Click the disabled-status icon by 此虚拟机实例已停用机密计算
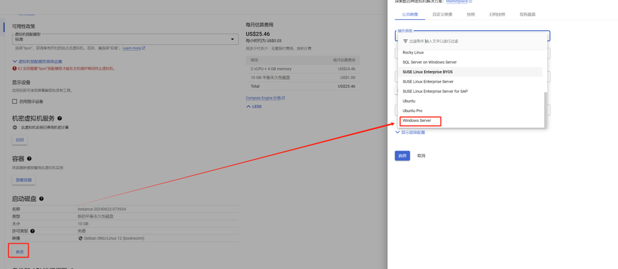Image resolution: width=618 pixels, height=269 pixels. (x=15, y=128)
